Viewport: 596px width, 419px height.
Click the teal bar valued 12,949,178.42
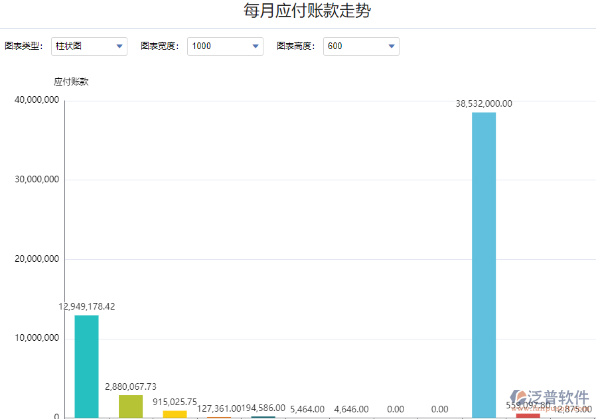tap(86, 366)
